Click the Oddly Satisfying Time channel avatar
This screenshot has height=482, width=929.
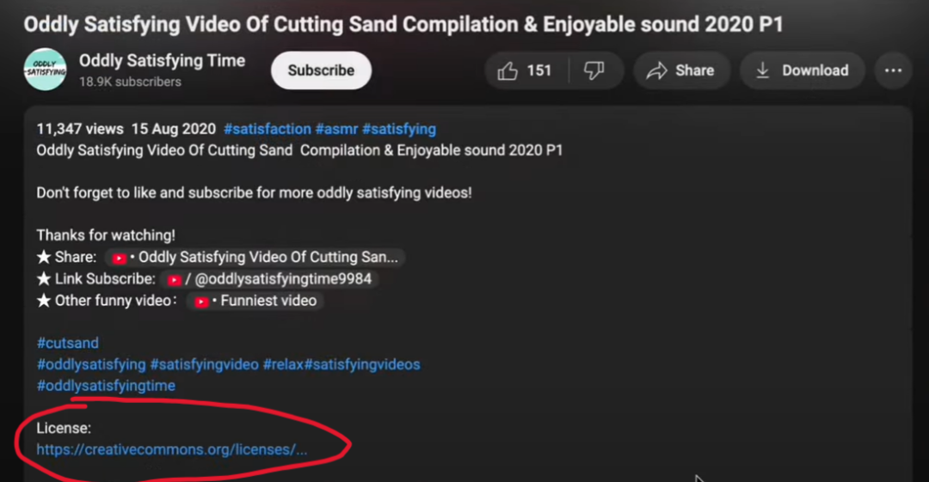coord(46,70)
